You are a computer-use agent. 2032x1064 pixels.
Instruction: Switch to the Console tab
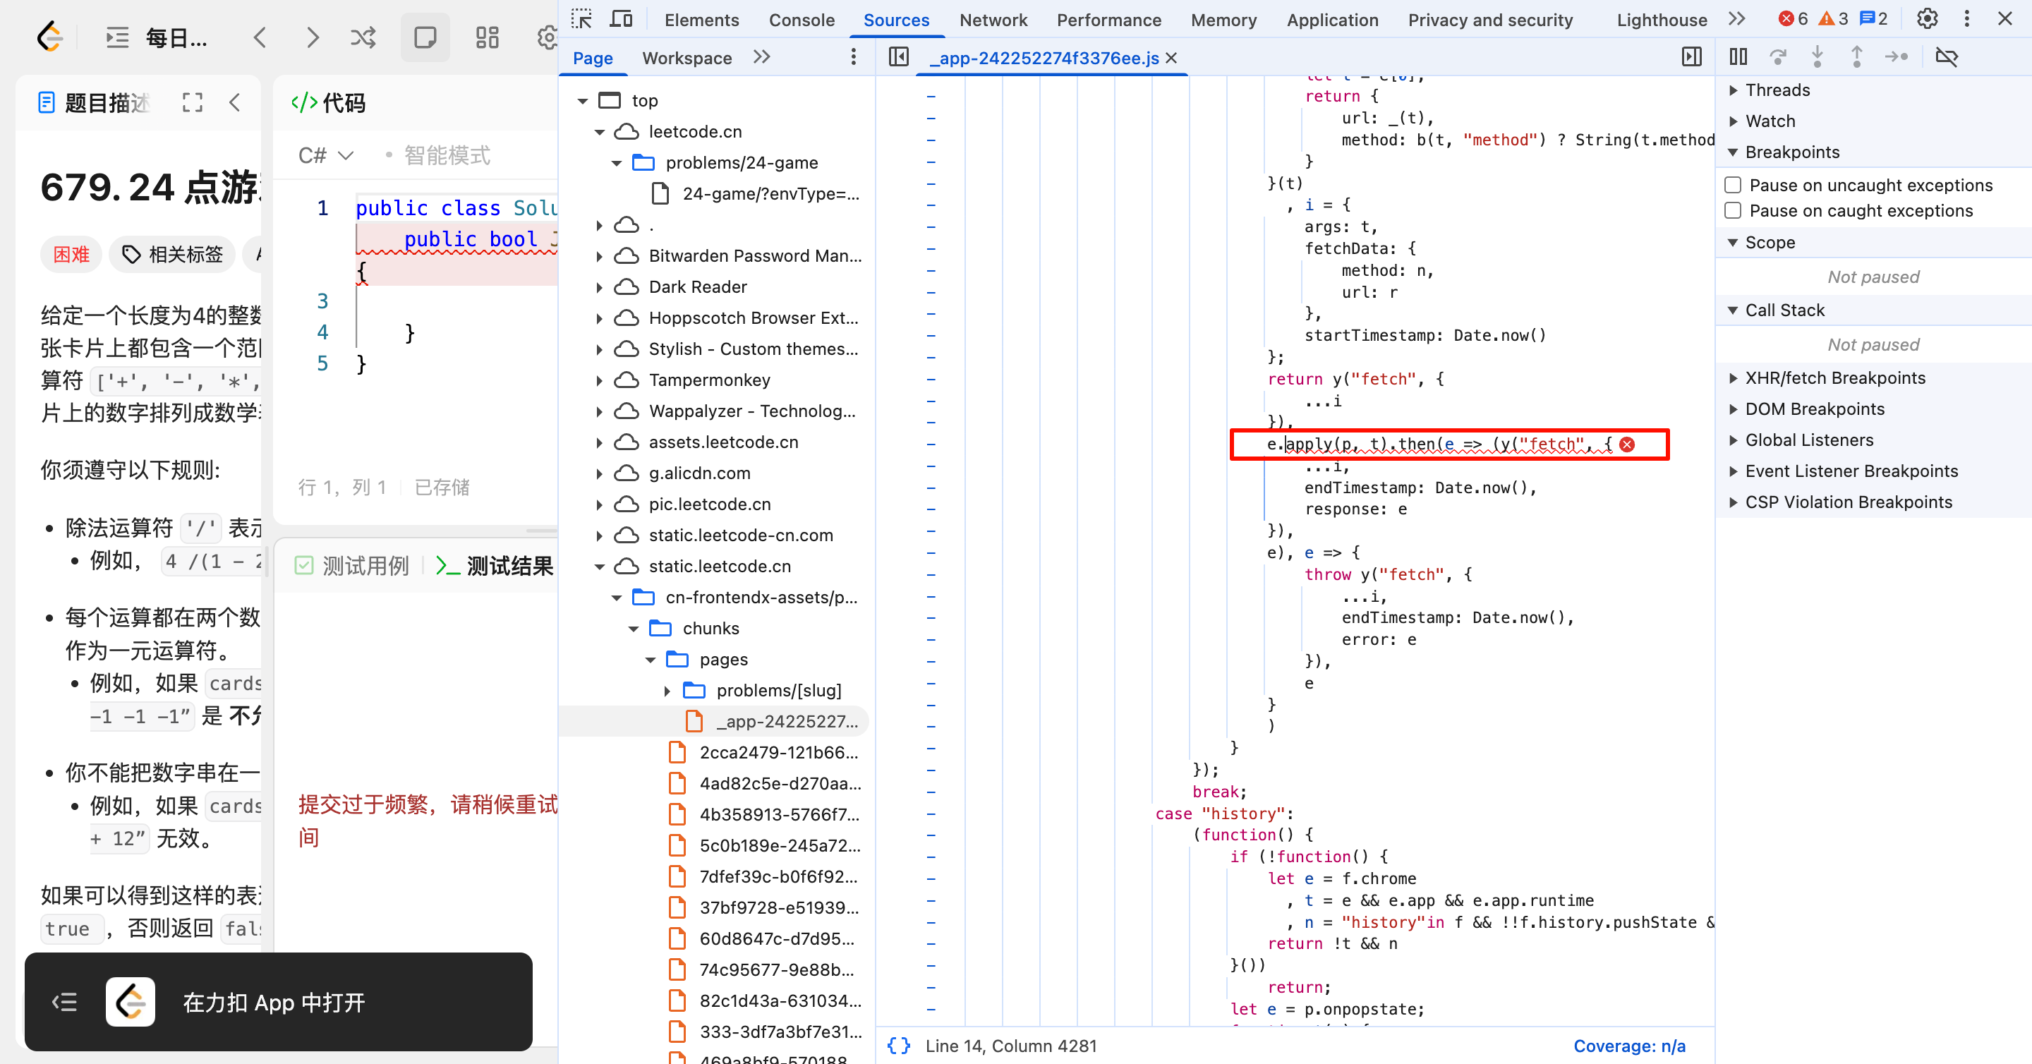tap(802, 20)
